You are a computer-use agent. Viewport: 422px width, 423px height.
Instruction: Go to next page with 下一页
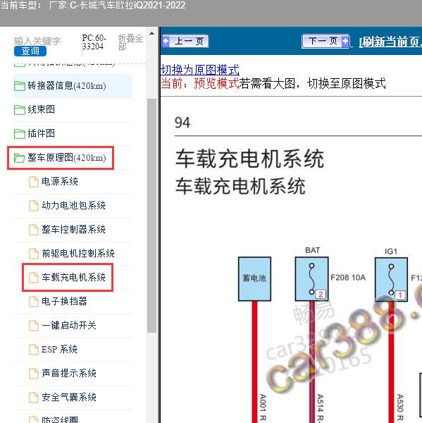[x=325, y=42]
